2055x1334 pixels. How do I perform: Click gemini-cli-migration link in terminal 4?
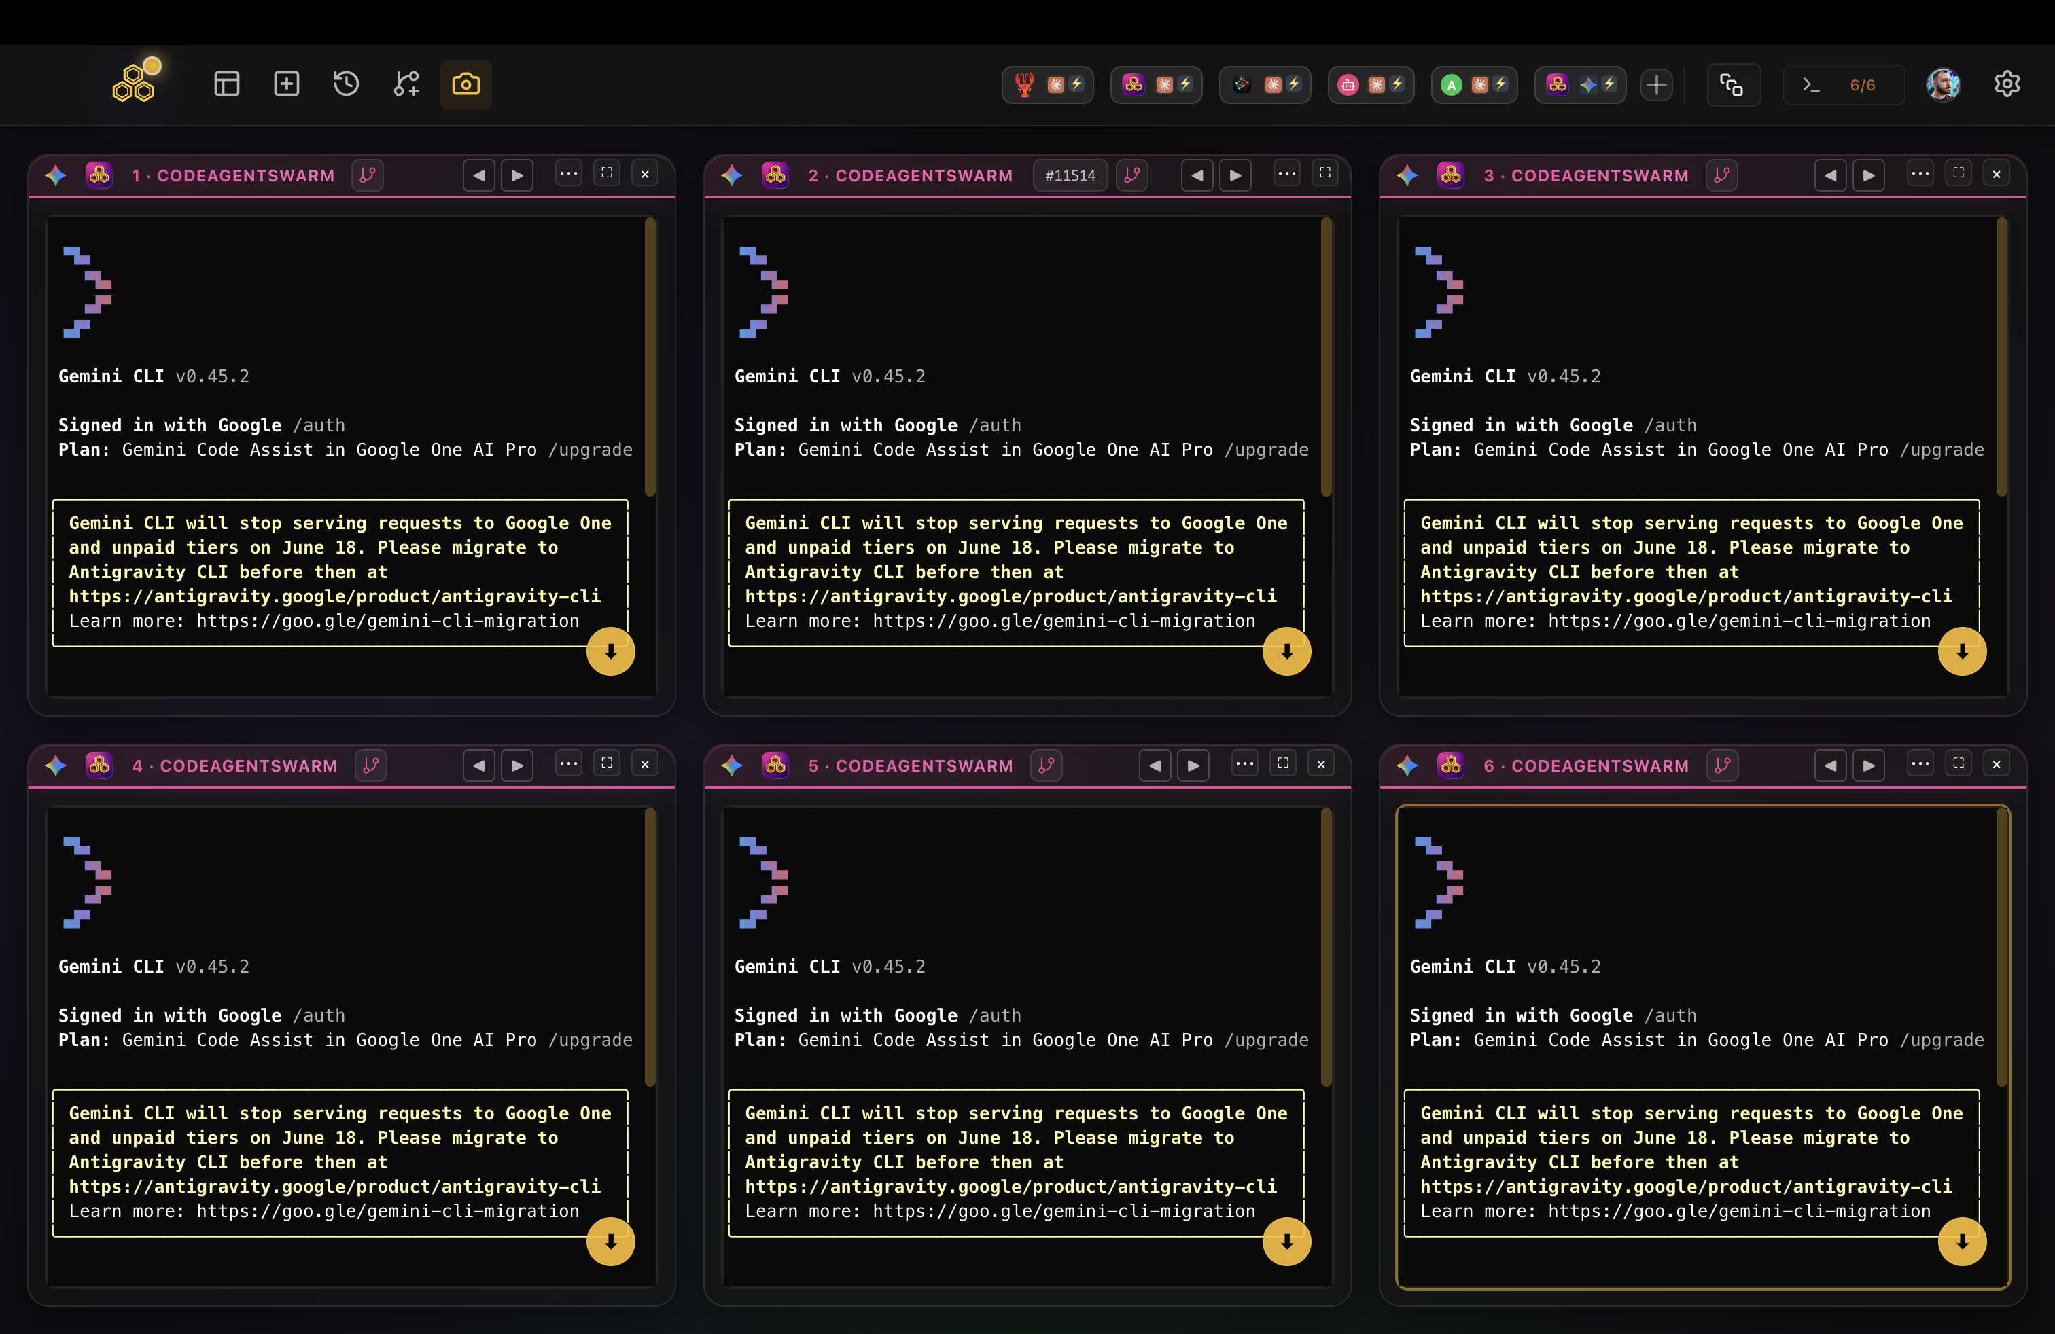point(387,1212)
